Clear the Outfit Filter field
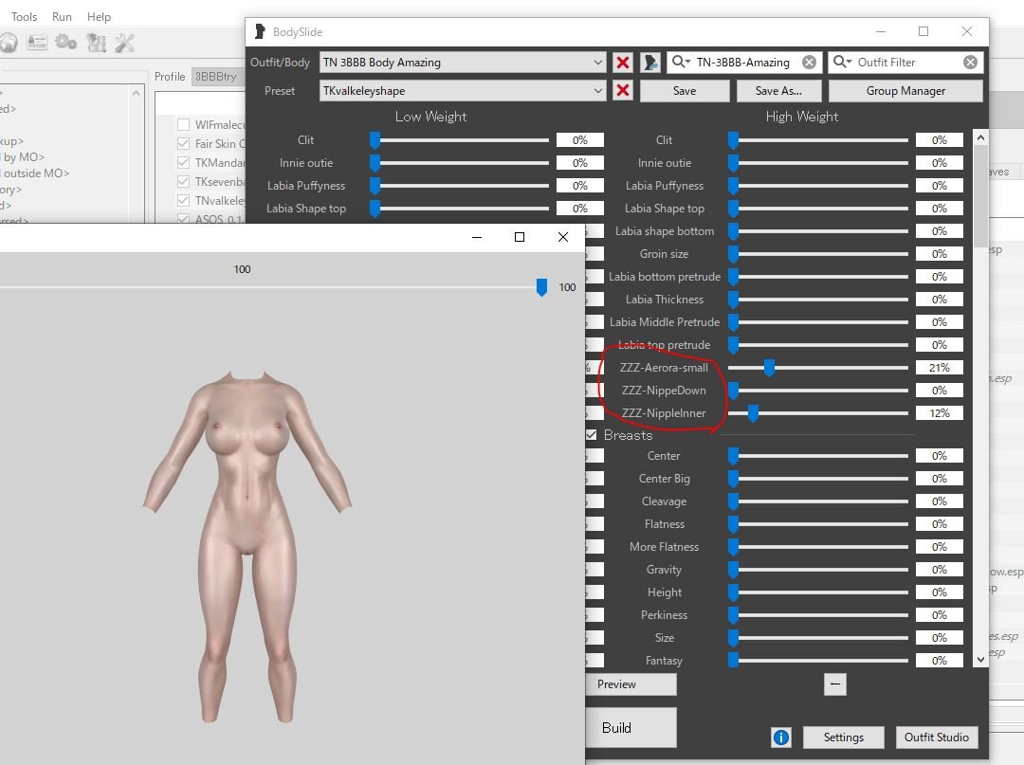This screenshot has width=1024, height=765. pos(971,62)
